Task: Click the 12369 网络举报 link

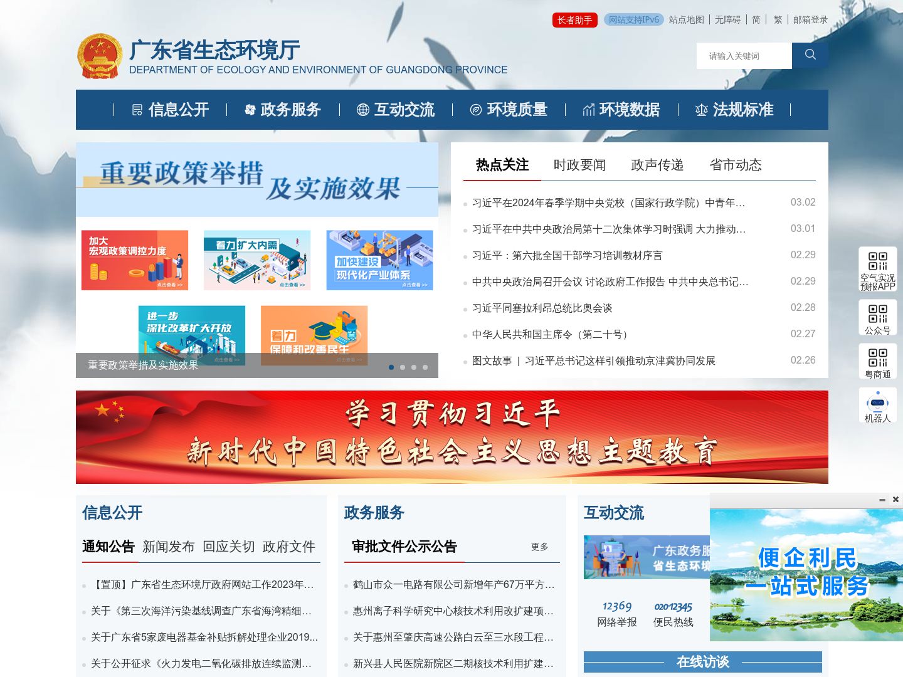Action: click(x=617, y=614)
